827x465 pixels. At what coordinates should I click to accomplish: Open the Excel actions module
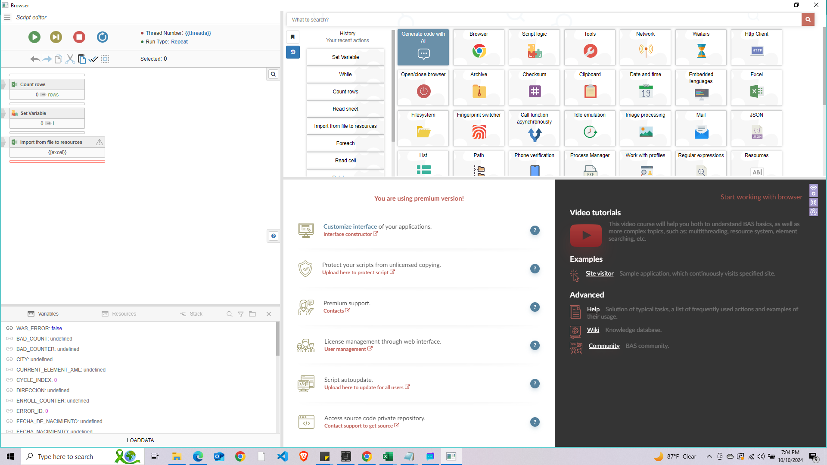pyautogui.click(x=756, y=87)
